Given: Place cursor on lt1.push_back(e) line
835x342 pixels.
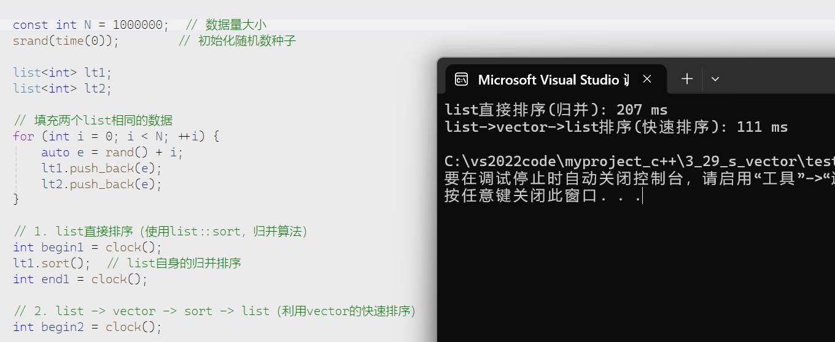Looking at the screenshot, I should pos(101,168).
